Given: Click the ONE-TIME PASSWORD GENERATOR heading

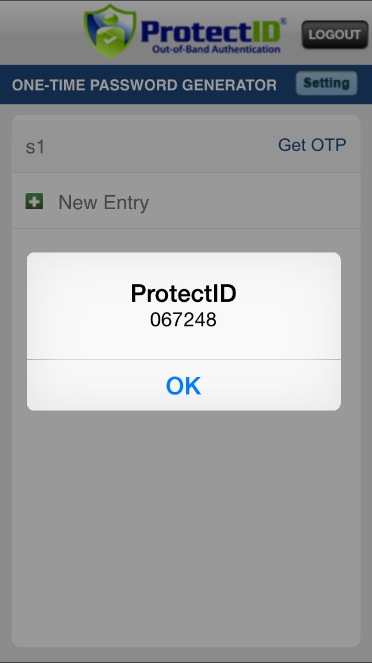Looking at the screenshot, I should (x=144, y=85).
